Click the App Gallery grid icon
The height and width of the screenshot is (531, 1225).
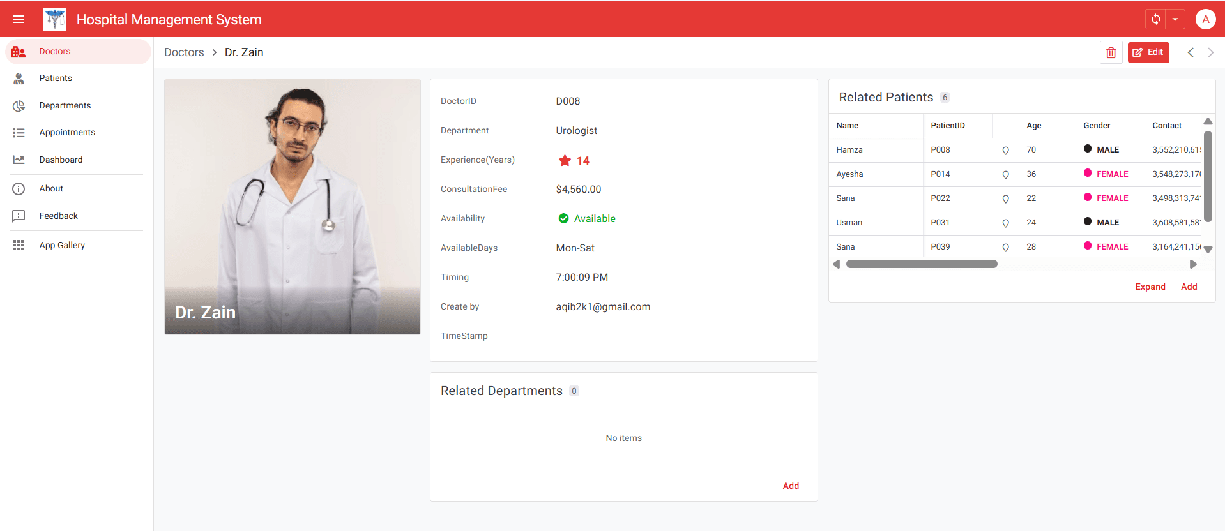[19, 245]
